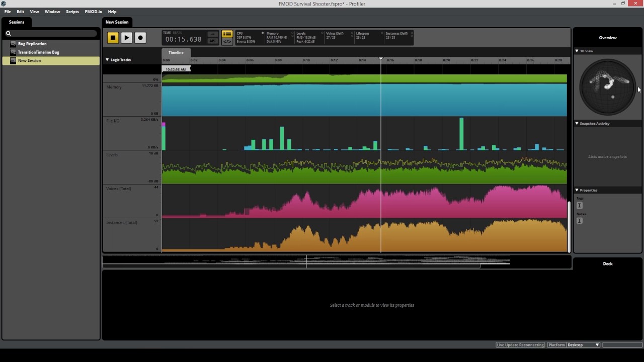The width and height of the screenshot is (644, 362).
Task: Toggle the Levels meter graph dot
Action: click(322, 33)
